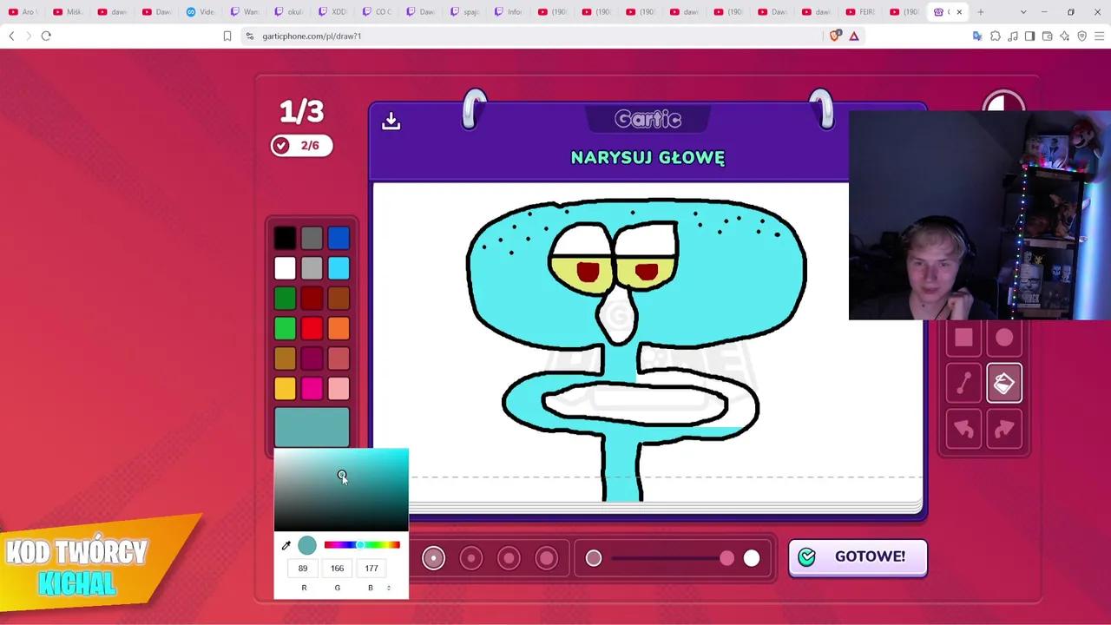Pick the brown color swatch
Viewport: 1111px width, 625px height.
coord(339,299)
